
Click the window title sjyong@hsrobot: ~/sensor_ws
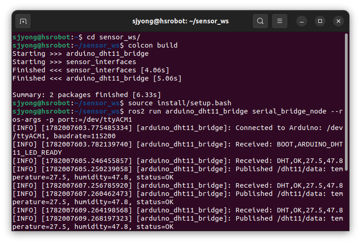(180, 21)
